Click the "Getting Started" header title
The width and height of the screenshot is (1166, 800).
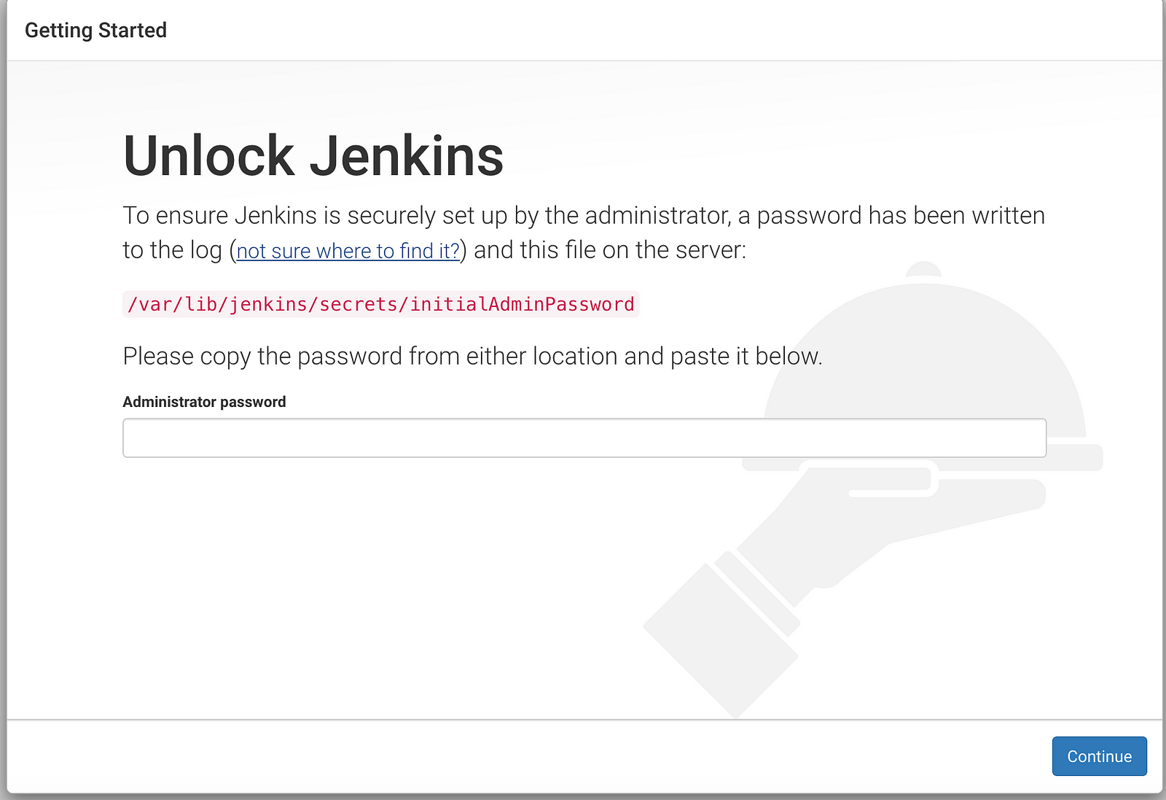click(95, 31)
